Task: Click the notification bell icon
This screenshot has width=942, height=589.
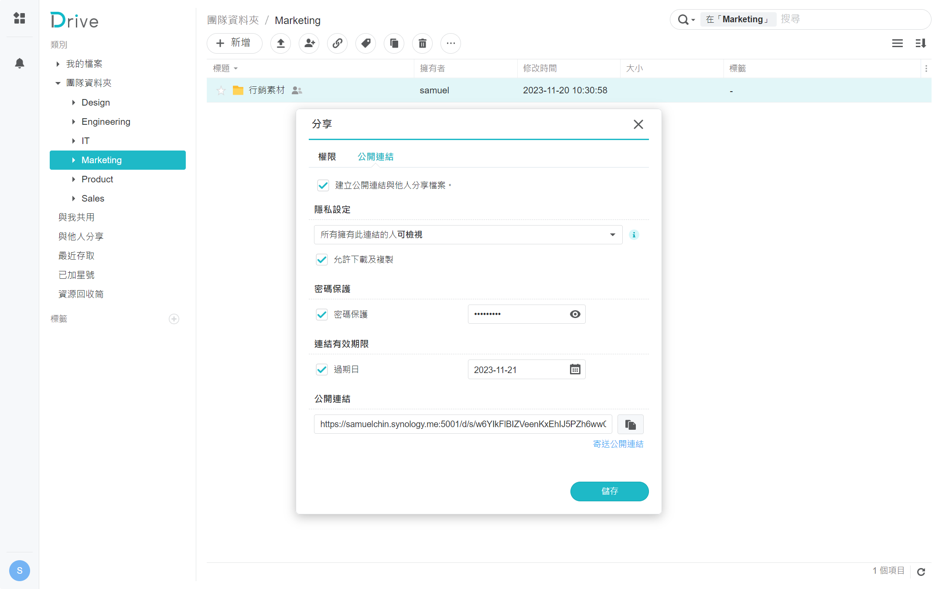Action: pyautogui.click(x=19, y=63)
